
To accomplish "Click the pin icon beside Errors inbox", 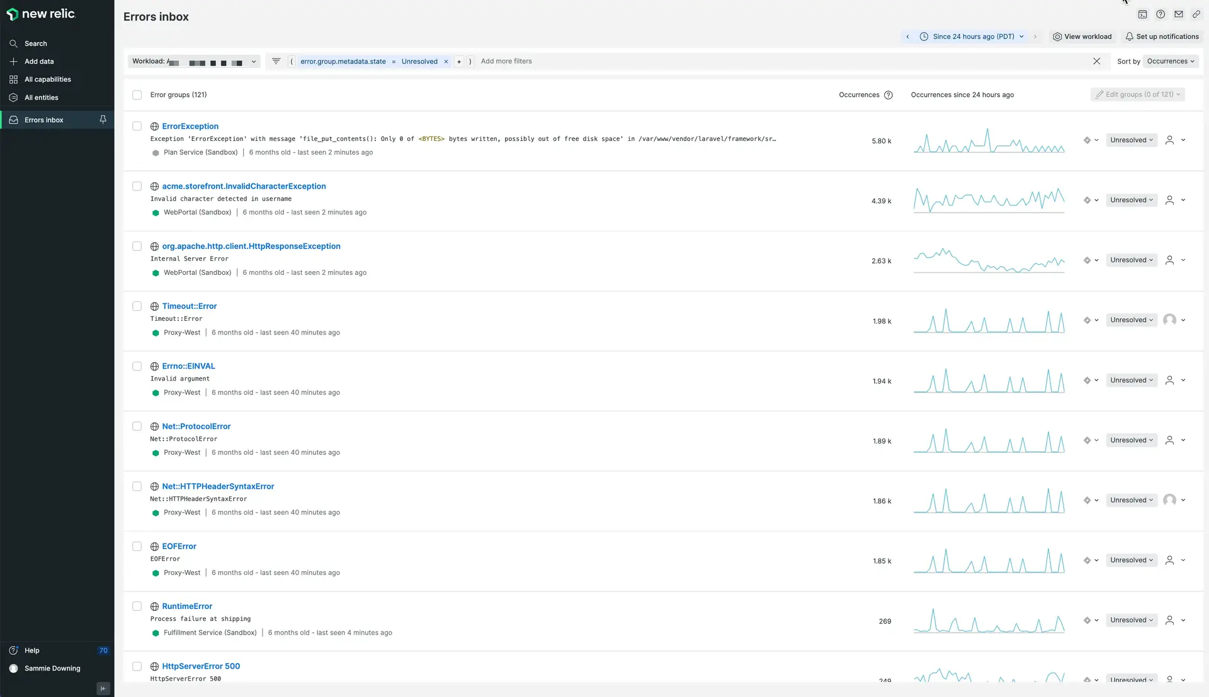I will coord(103,120).
